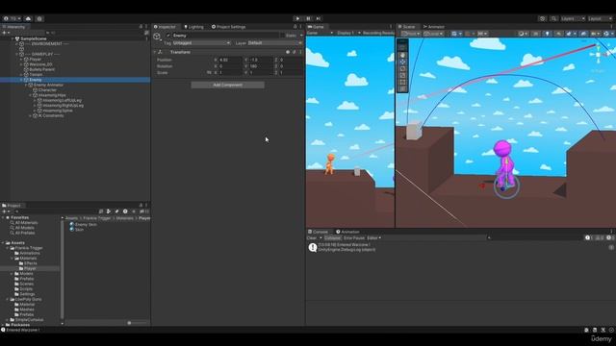Select the Move tool in Scene toolbar
This screenshot has height=346, width=616.
402,62
